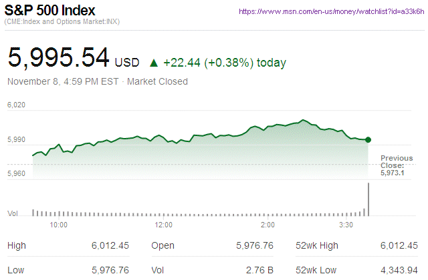Screen dimensions: 428x280
Task: Click the 6,020 price axis label
Action: [16, 105]
